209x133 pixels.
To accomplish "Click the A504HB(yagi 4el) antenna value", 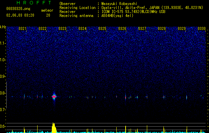I will [x=117, y=16].
